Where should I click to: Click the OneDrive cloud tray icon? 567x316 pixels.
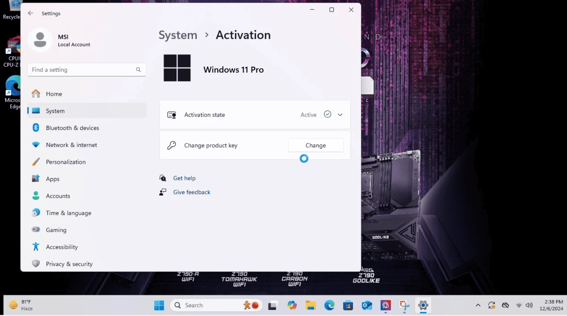[505, 305]
